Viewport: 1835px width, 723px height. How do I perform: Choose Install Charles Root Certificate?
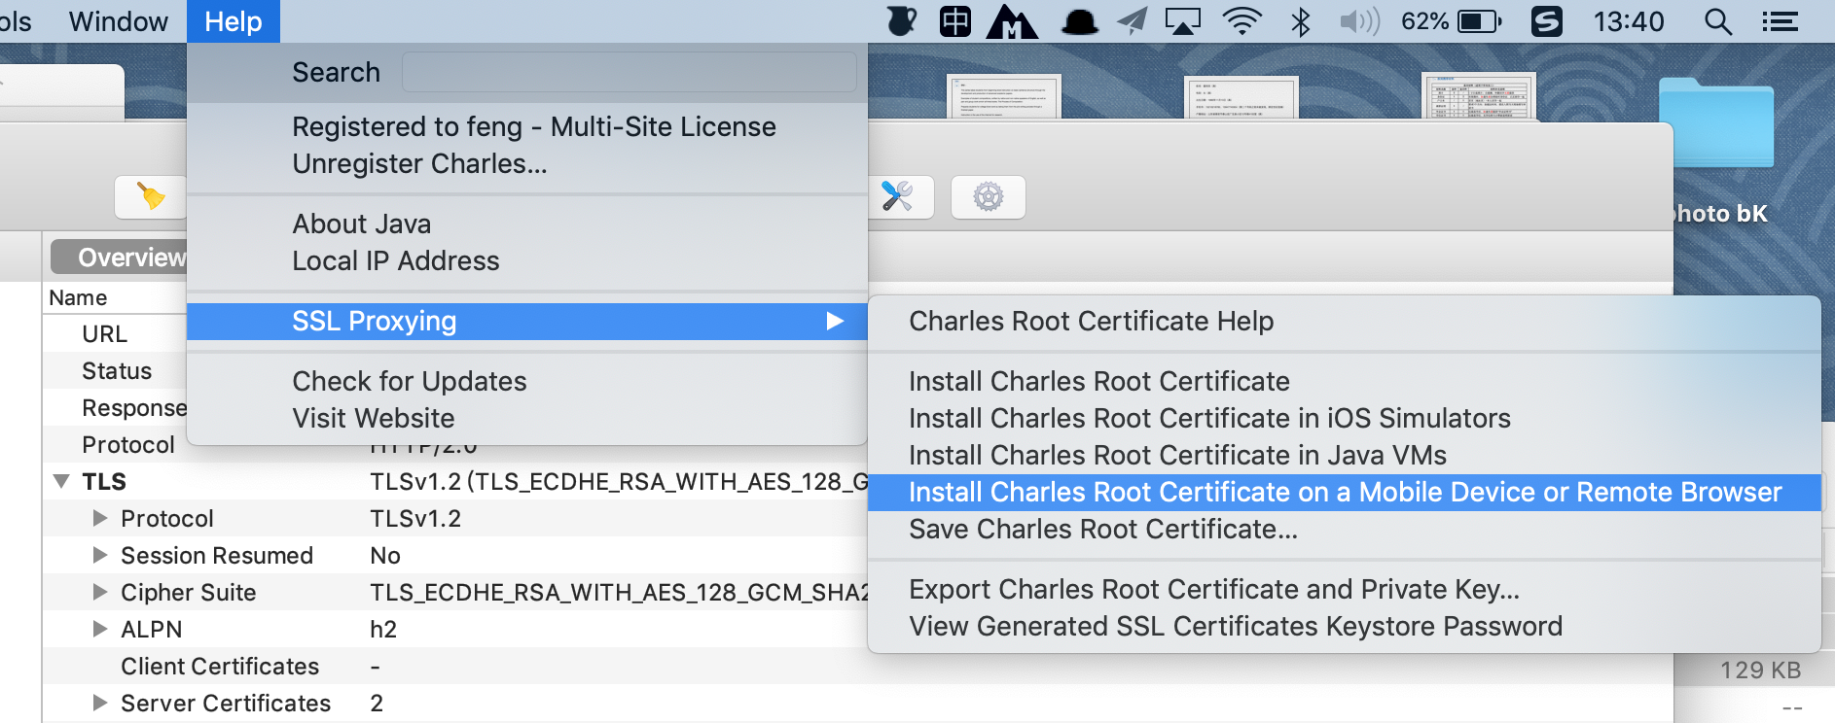point(1344,382)
